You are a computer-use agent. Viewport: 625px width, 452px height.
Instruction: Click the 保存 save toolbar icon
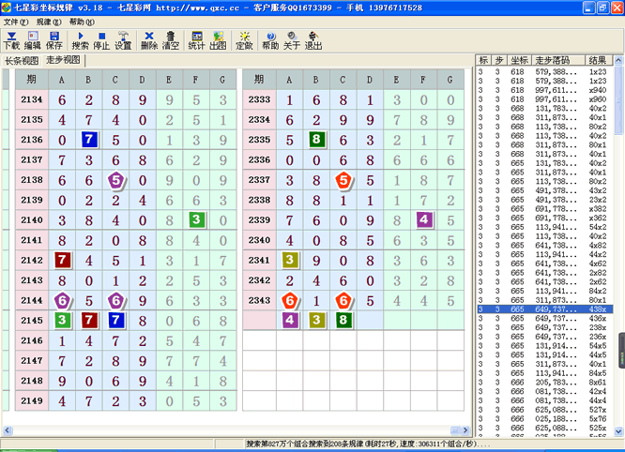click(x=53, y=41)
